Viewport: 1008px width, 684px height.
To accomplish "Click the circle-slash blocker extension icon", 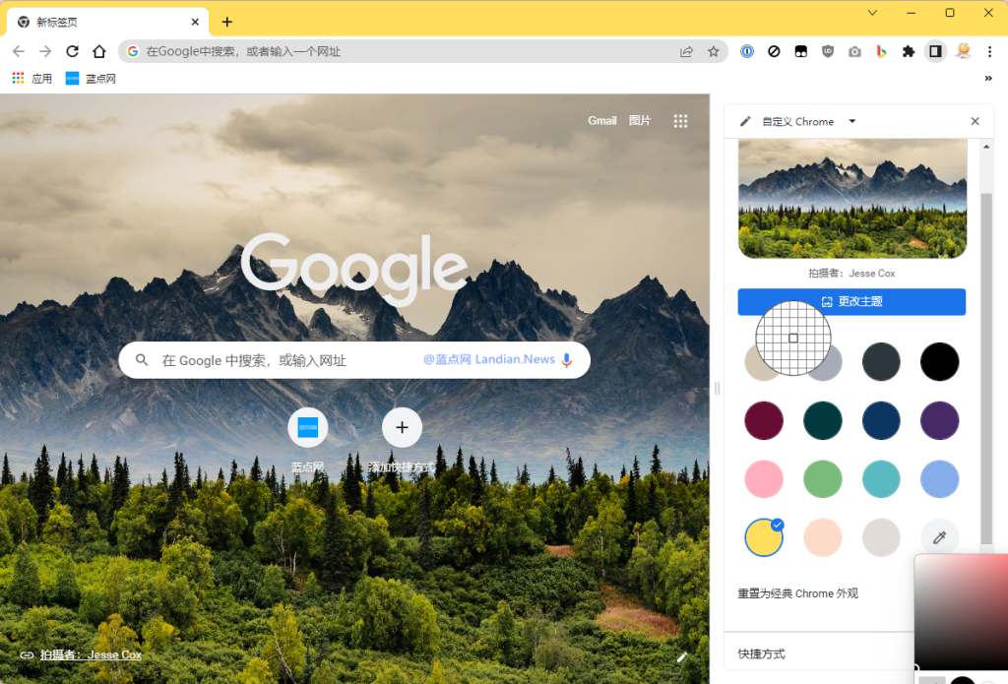I will point(774,51).
